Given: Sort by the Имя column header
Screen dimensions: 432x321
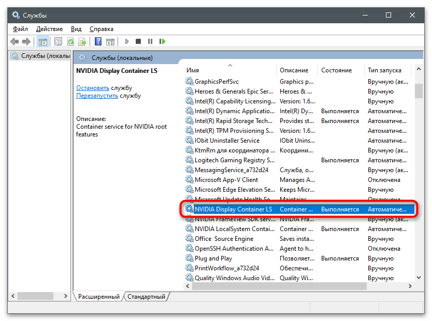Looking at the screenshot, I should coord(193,70).
